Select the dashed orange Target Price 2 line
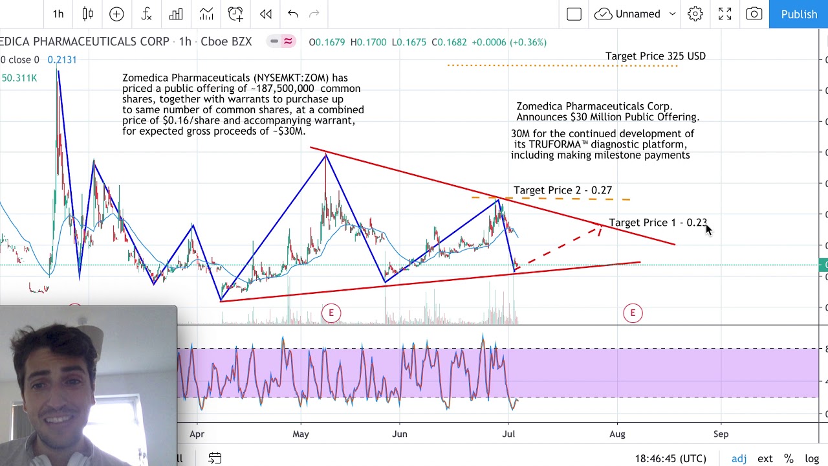The image size is (828, 466). 551,198
